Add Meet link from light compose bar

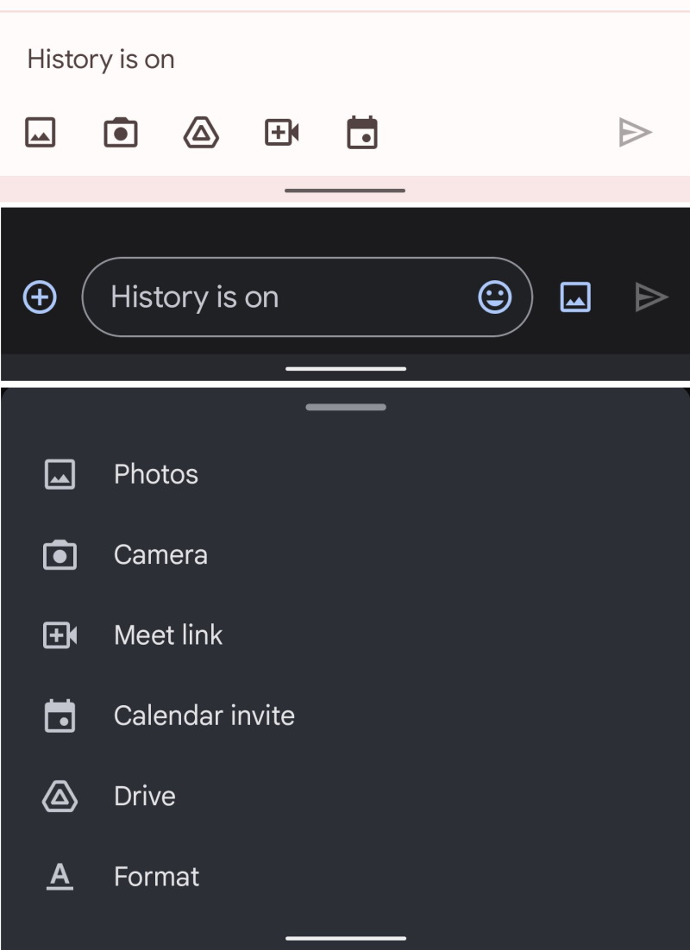(x=282, y=132)
